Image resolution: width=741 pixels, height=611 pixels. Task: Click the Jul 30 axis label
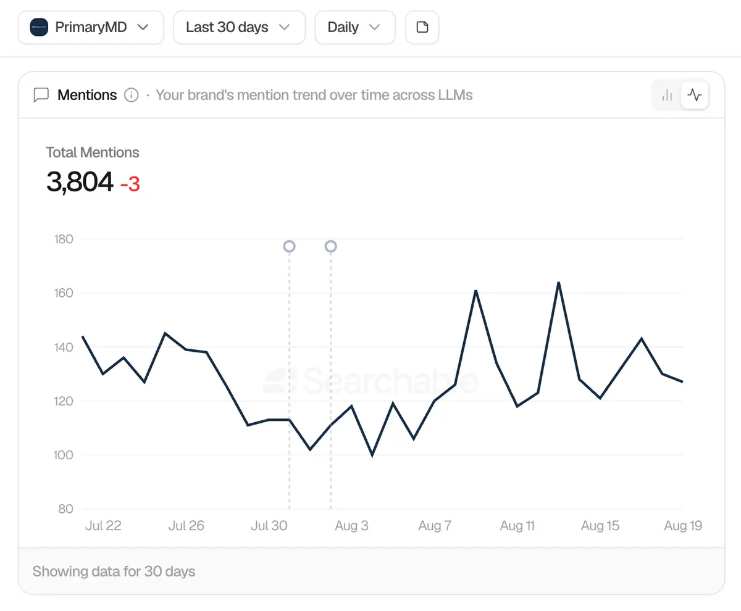pyautogui.click(x=269, y=526)
